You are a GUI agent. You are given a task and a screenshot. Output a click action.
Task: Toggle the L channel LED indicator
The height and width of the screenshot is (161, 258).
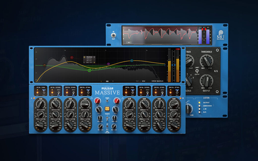[x=34, y=98]
